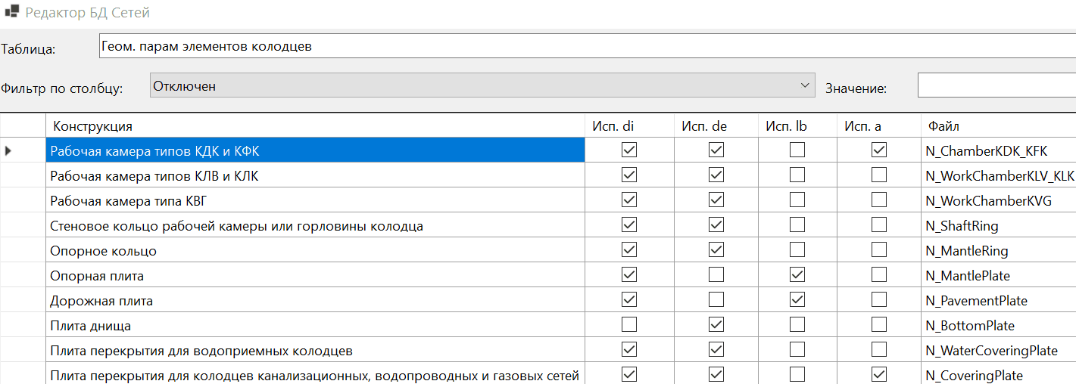Image resolution: width=1076 pixels, height=384 pixels.
Task: Click the 'Значение' input field
Action: 996,86
